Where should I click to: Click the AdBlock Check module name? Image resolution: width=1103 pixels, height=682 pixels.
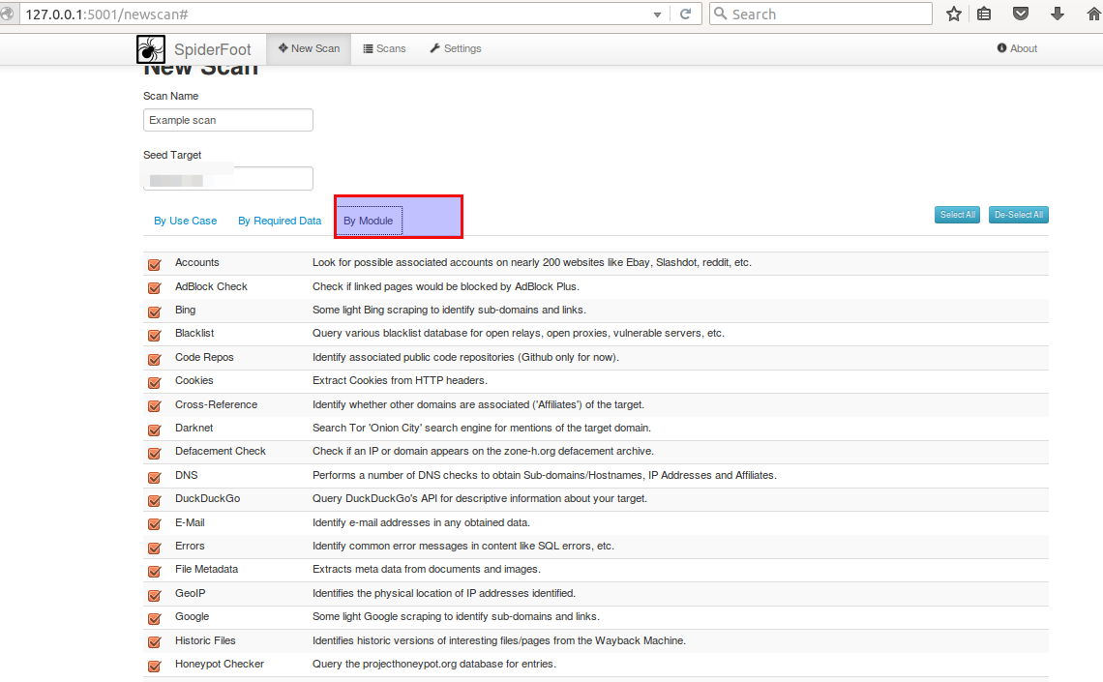tap(211, 286)
